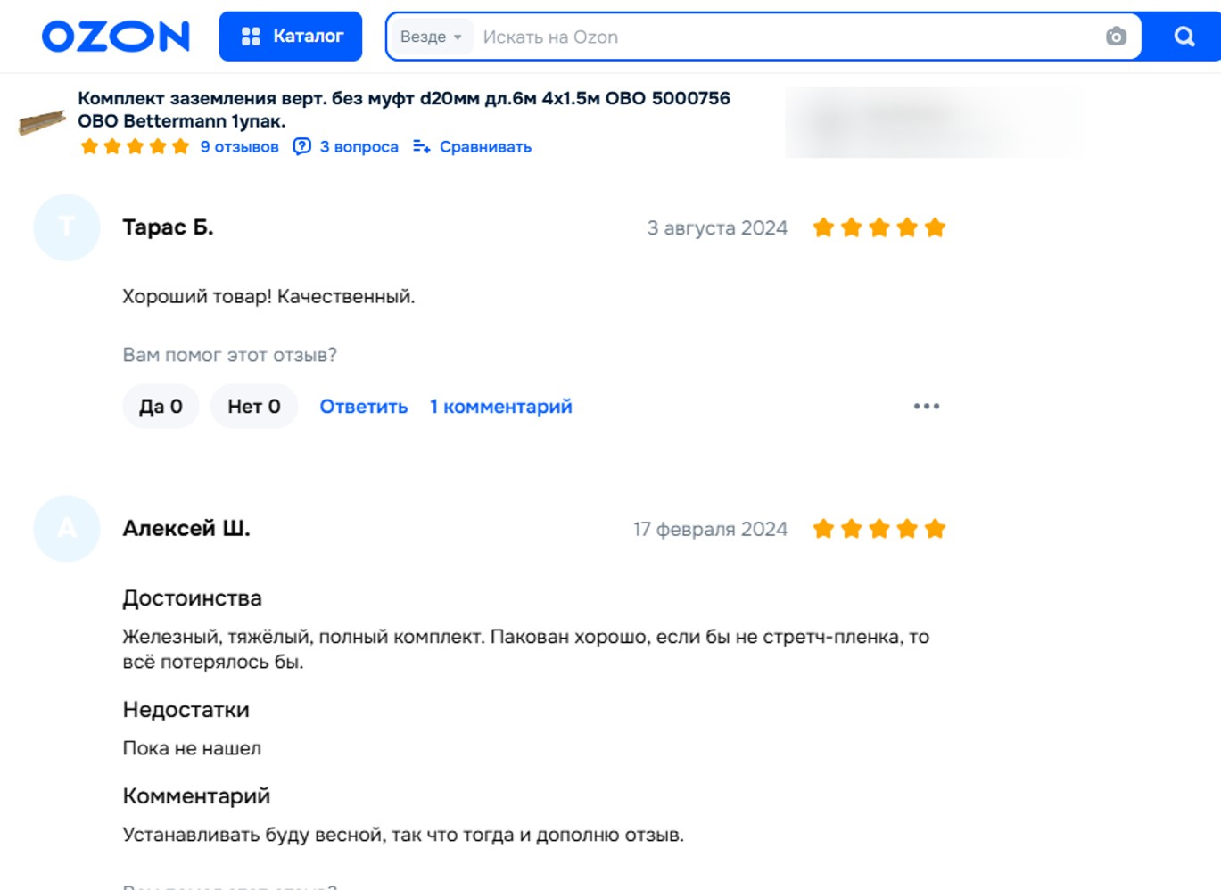Click the search field Искать на Ozon
Image resolution: width=1221 pixels, height=890 pixels.
pyautogui.click(x=785, y=37)
